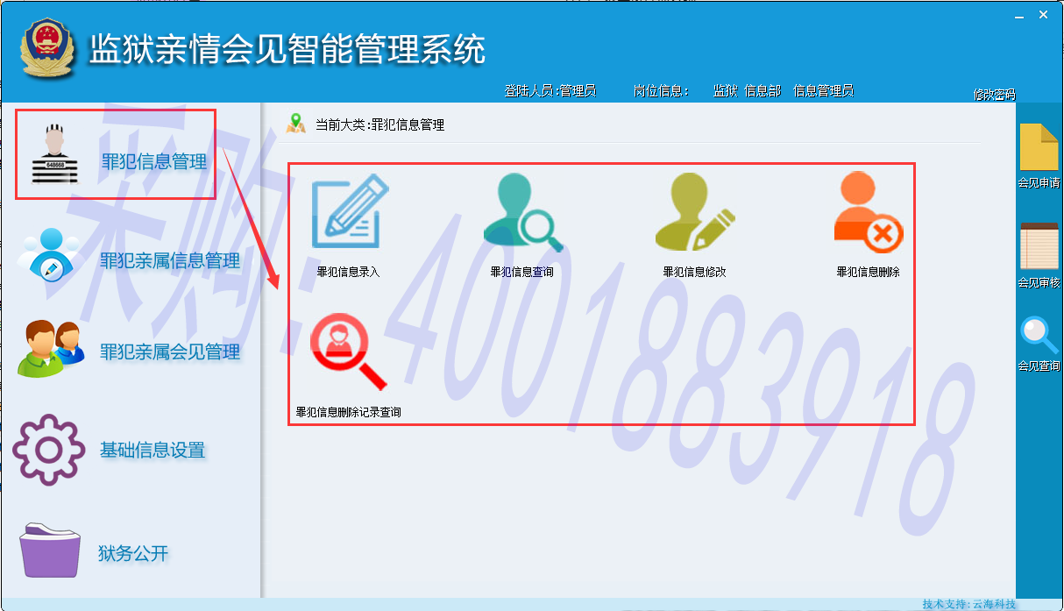Click the 技术支持:云海科技 footer text
Screen dimensions: 1064x611
969,604
